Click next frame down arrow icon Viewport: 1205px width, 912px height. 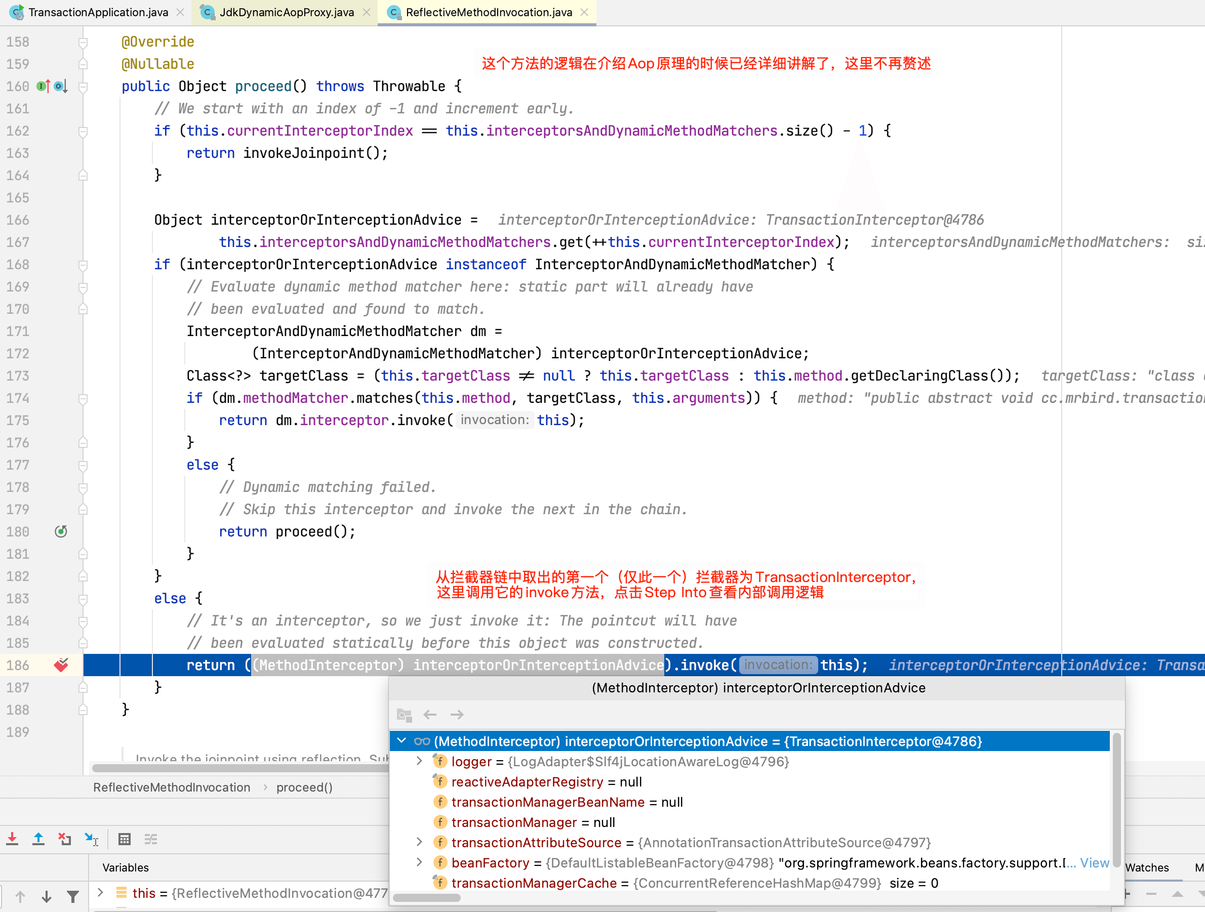pyautogui.click(x=46, y=896)
